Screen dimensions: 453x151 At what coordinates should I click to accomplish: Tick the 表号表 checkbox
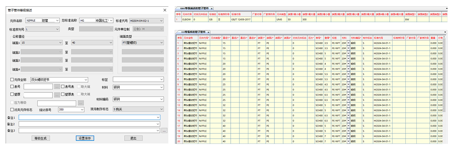point(63,87)
